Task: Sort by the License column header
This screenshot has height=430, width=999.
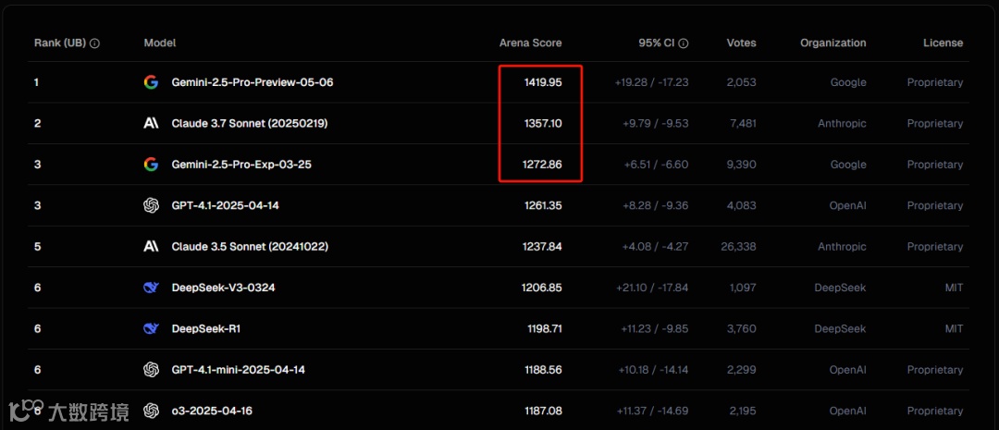Action: tap(943, 43)
